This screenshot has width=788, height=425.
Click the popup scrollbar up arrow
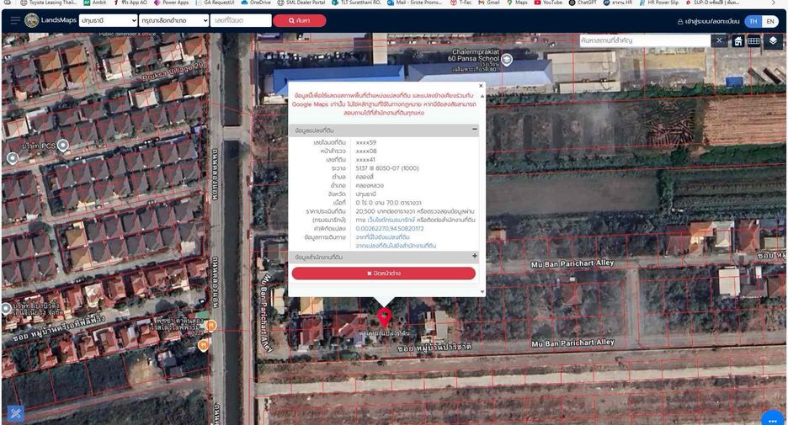[482, 95]
